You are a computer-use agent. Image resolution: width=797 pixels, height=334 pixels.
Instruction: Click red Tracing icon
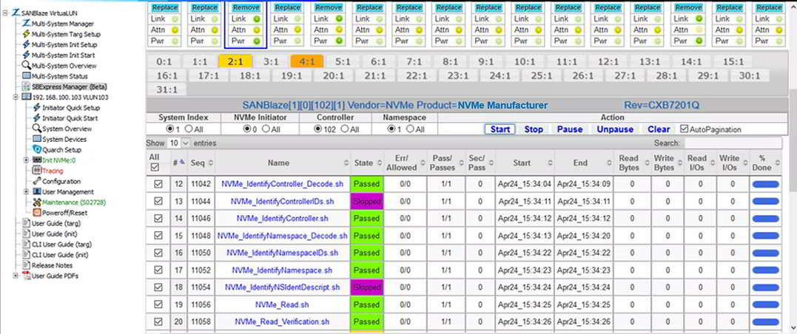pos(37,171)
